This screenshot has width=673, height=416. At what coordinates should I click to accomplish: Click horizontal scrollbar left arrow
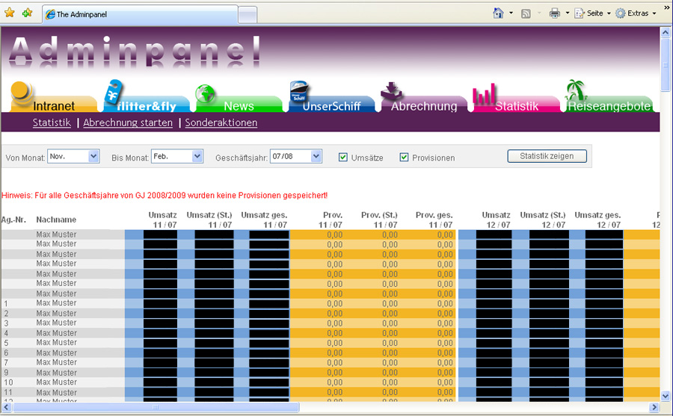point(7,407)
